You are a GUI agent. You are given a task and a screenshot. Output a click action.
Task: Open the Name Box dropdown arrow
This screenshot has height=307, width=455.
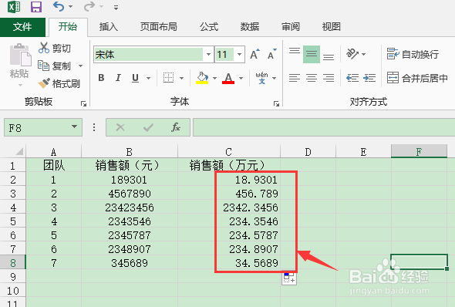pyautogui.click(x=75, y=127)
